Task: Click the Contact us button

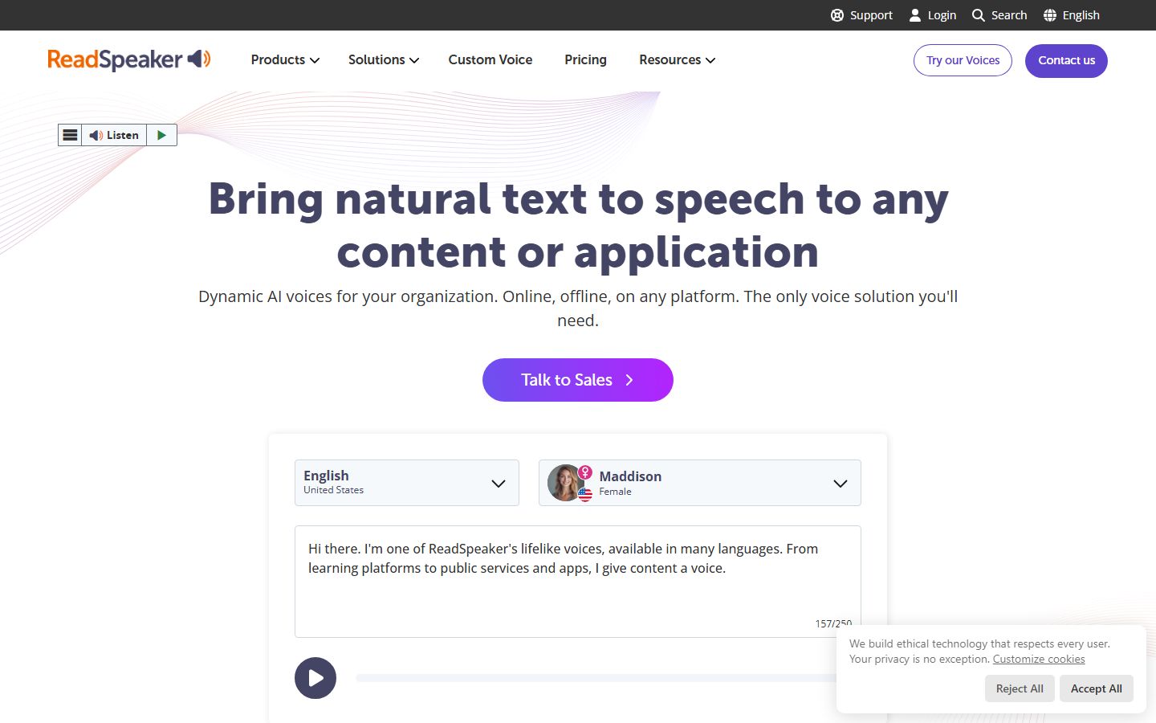Action: click(1066, 60)
